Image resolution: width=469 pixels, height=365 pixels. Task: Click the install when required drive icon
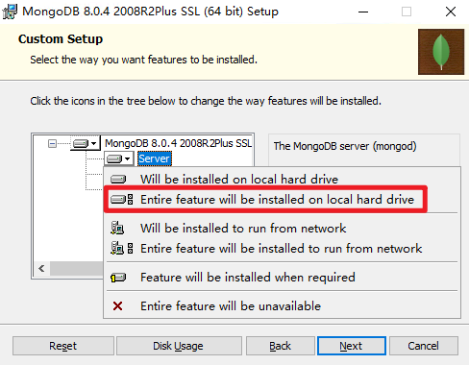pos(118,278)
